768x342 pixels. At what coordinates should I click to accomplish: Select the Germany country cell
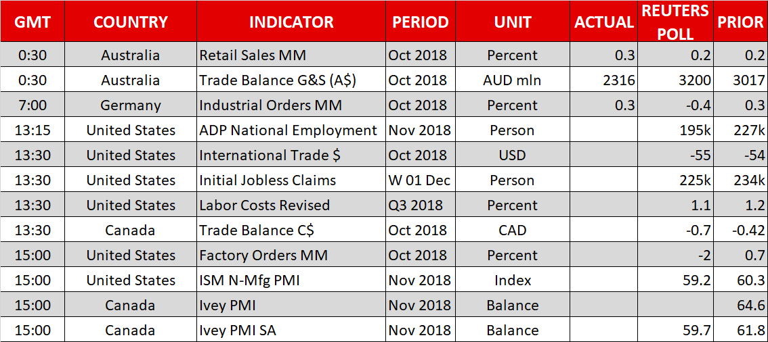(131, 105)
